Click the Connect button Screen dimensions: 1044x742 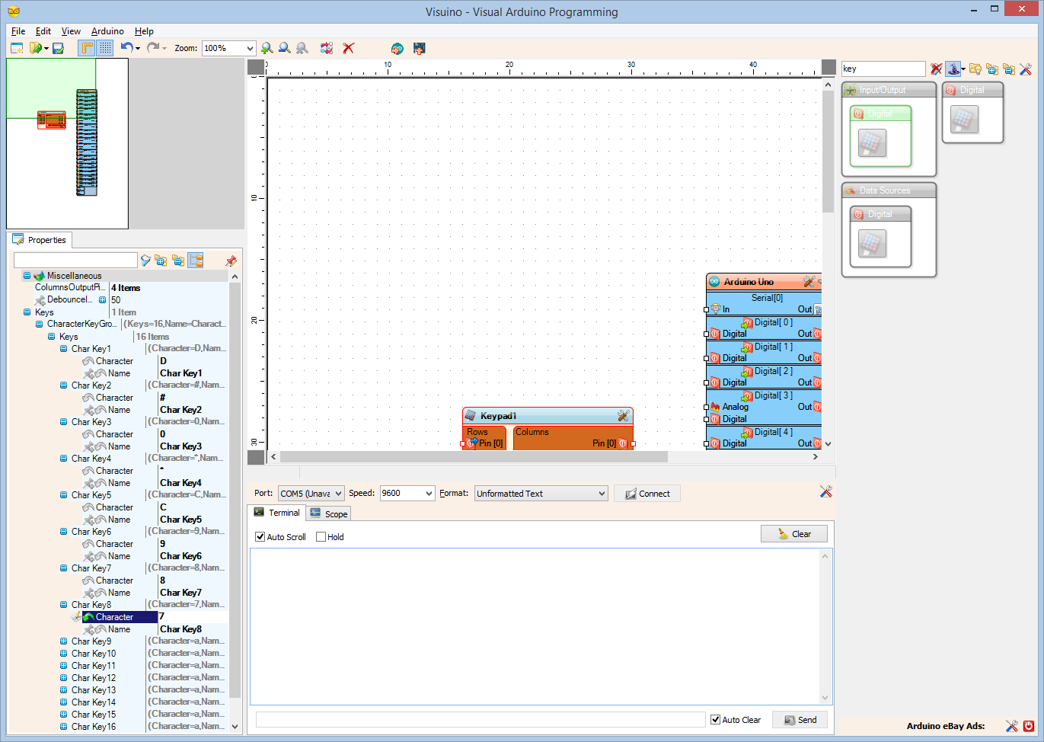647,493
